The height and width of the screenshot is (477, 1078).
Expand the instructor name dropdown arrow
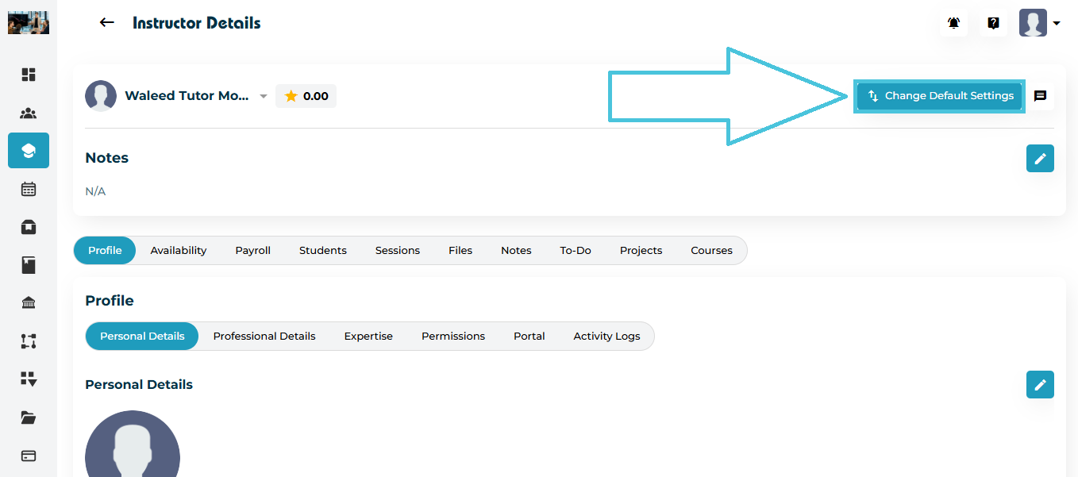(264, 97)
